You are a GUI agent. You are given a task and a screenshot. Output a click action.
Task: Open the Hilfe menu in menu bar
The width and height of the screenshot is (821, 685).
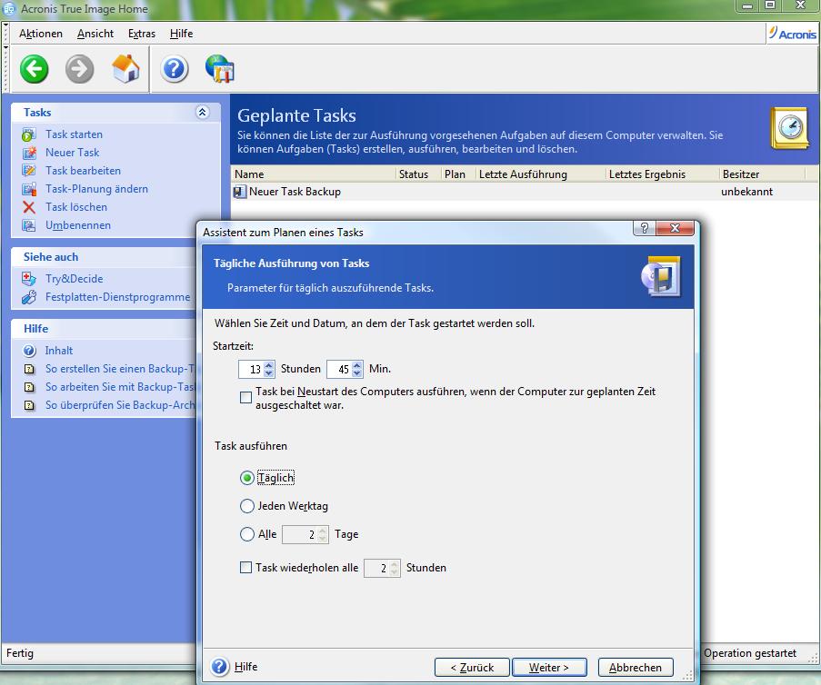(x=181, y=34)
